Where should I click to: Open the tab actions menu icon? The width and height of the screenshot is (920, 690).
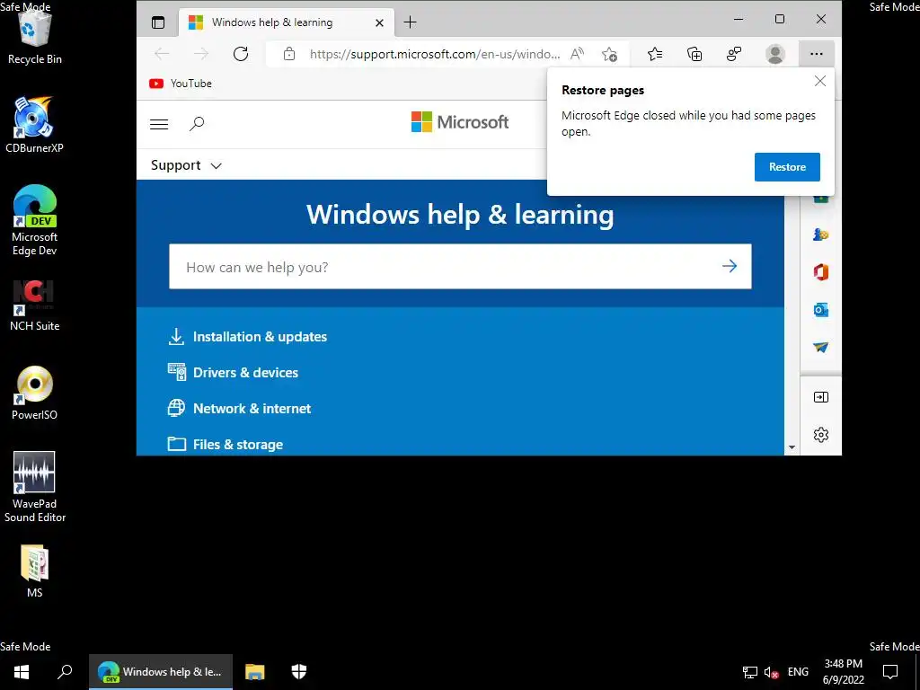click(x=158, y=22)
